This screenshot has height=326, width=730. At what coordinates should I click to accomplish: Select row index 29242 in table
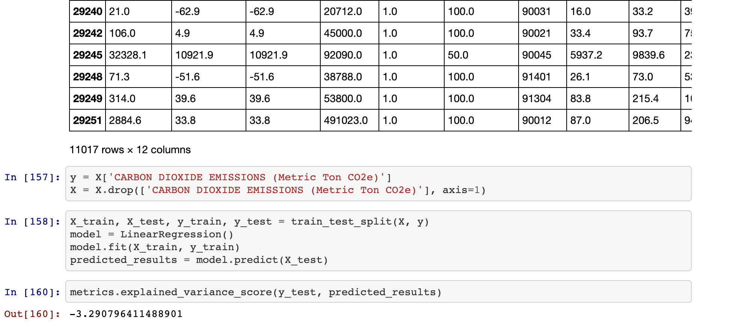[87, 33]
